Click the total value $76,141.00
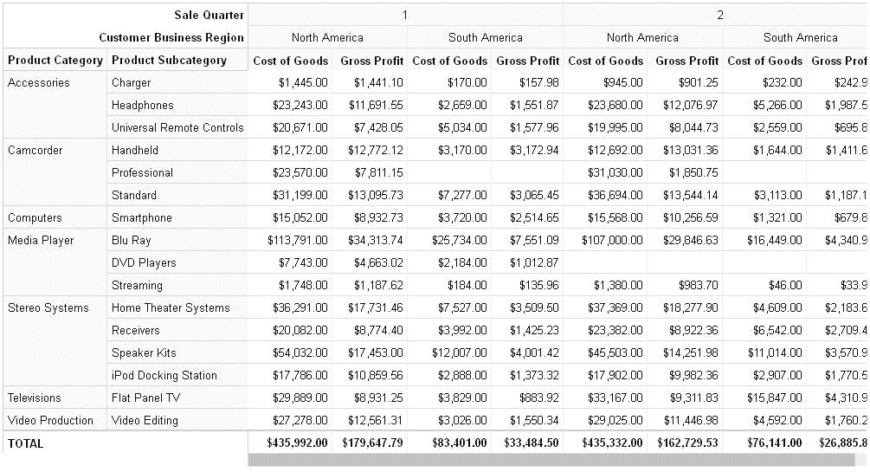 (775, 443)
